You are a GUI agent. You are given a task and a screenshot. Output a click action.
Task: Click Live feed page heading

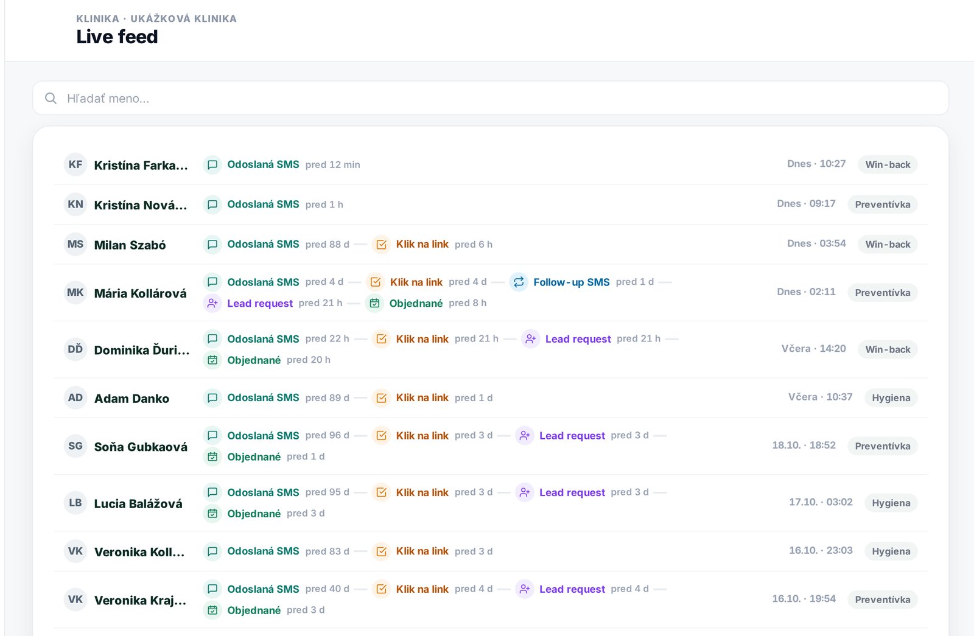coord(117,37)
